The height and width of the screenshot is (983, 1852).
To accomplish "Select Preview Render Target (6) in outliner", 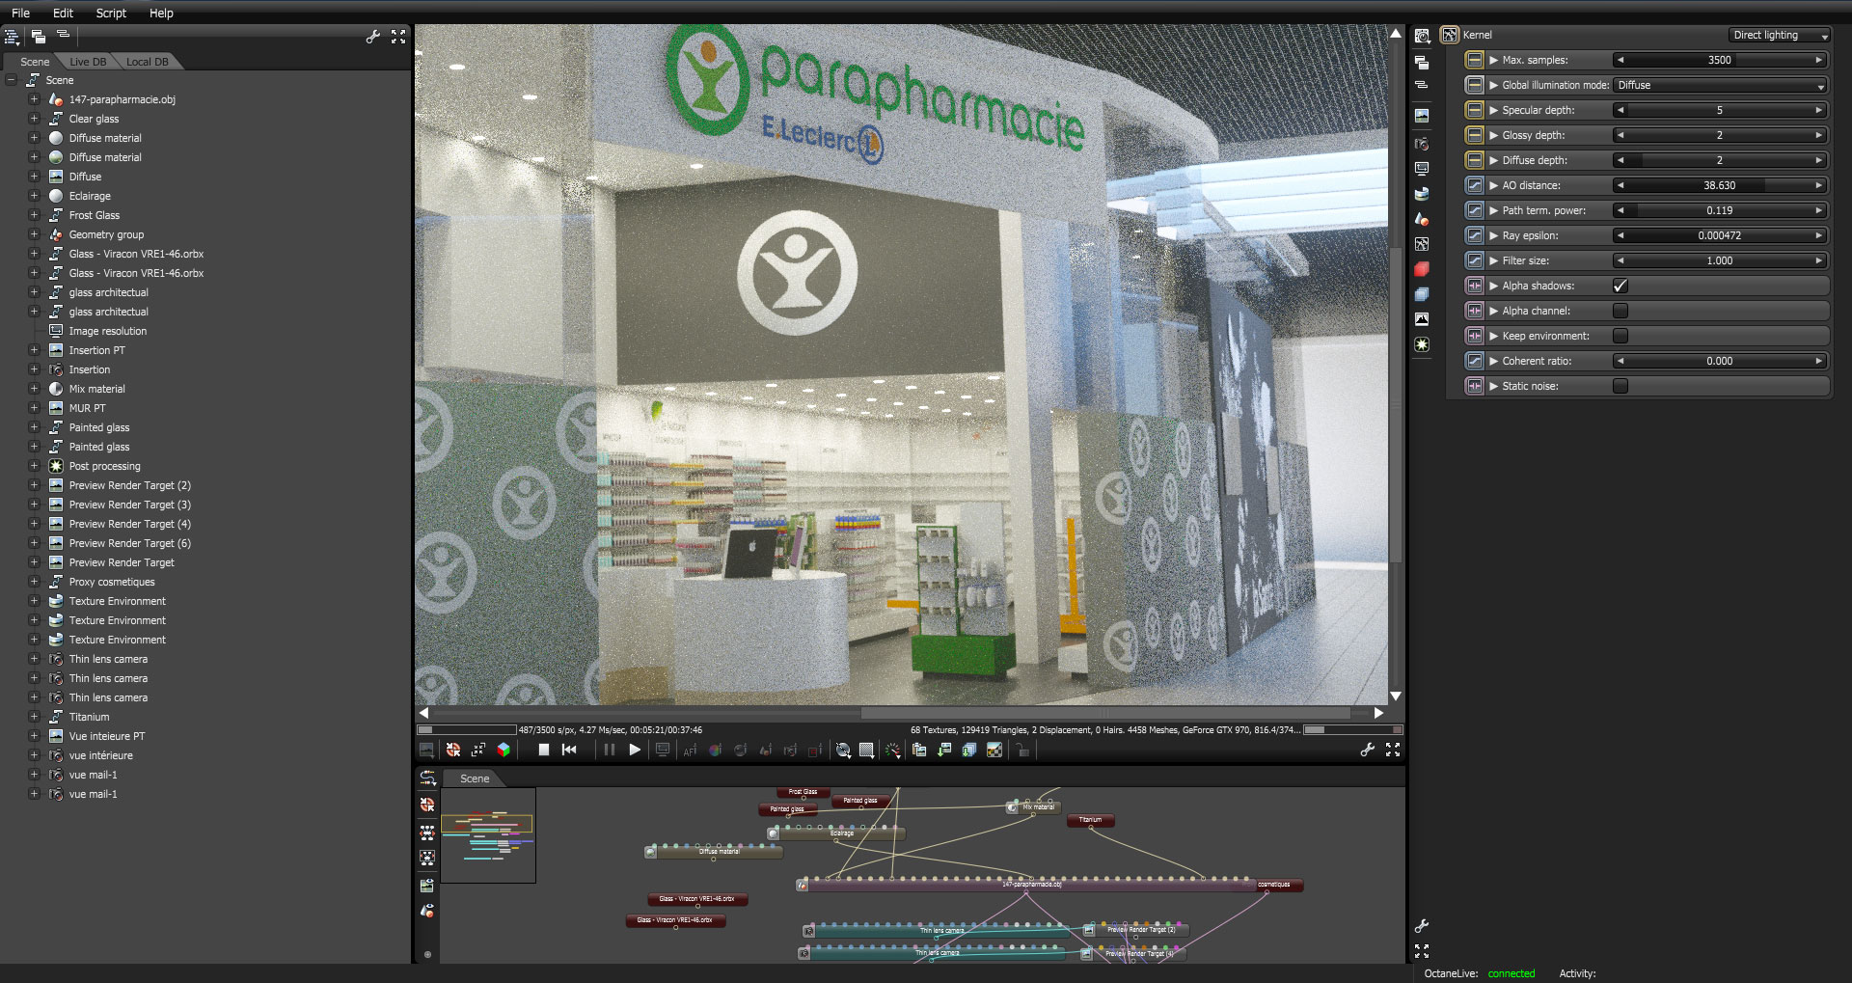I will [130, 543].
